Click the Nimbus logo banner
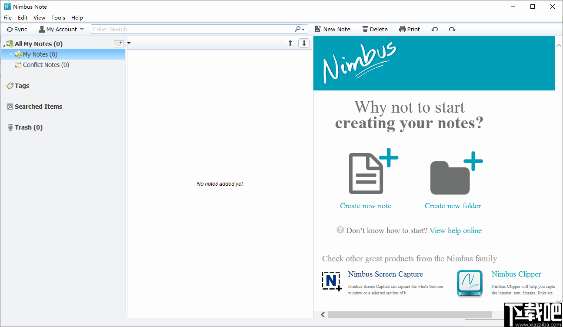563x327 pixels. pos(434,63)
